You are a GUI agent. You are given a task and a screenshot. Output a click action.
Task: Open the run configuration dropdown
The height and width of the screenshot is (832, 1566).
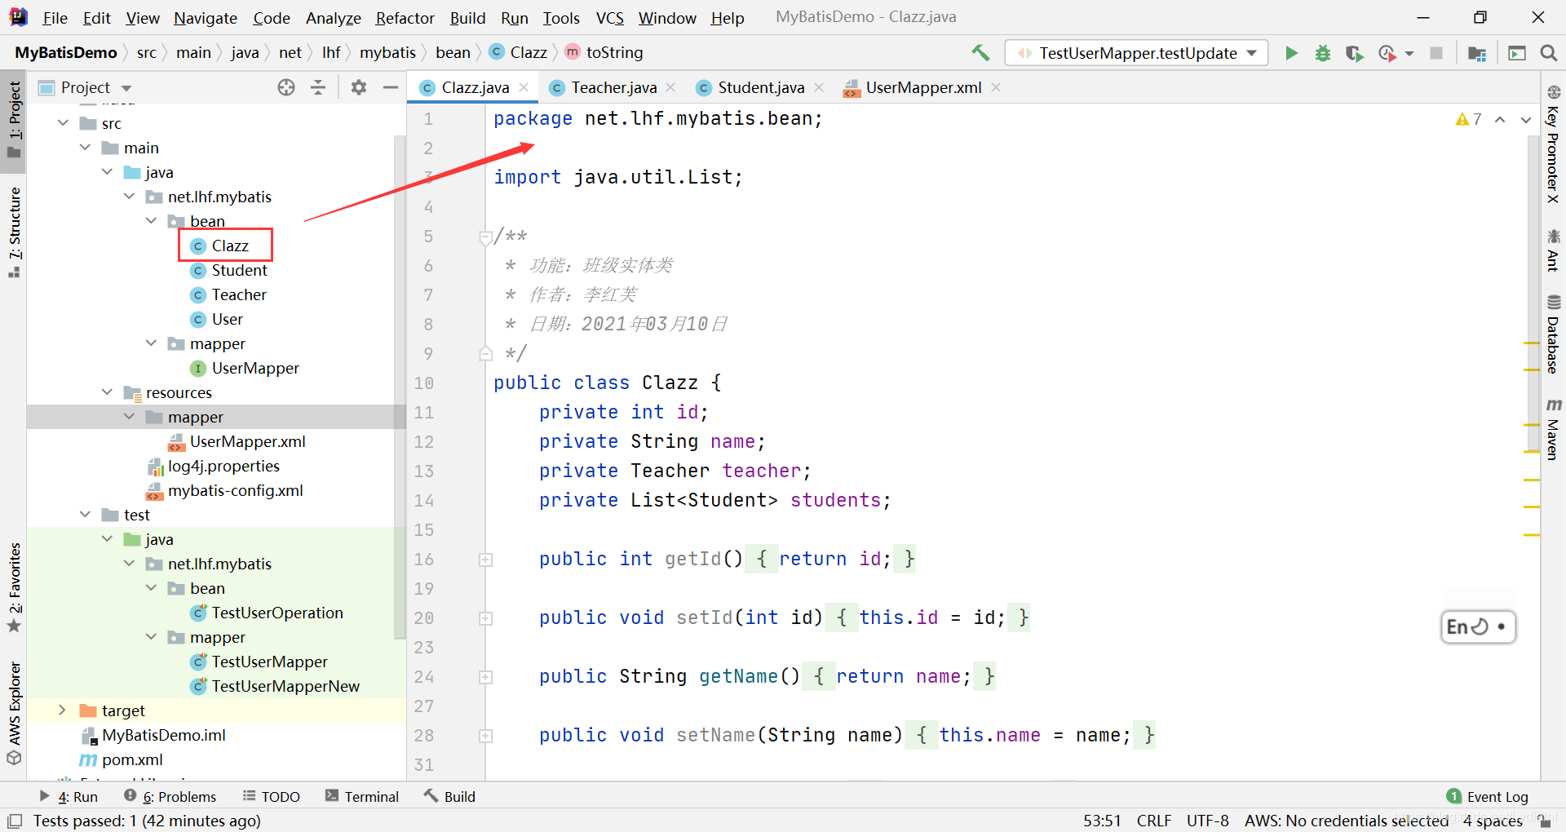tap(1136, 53)
